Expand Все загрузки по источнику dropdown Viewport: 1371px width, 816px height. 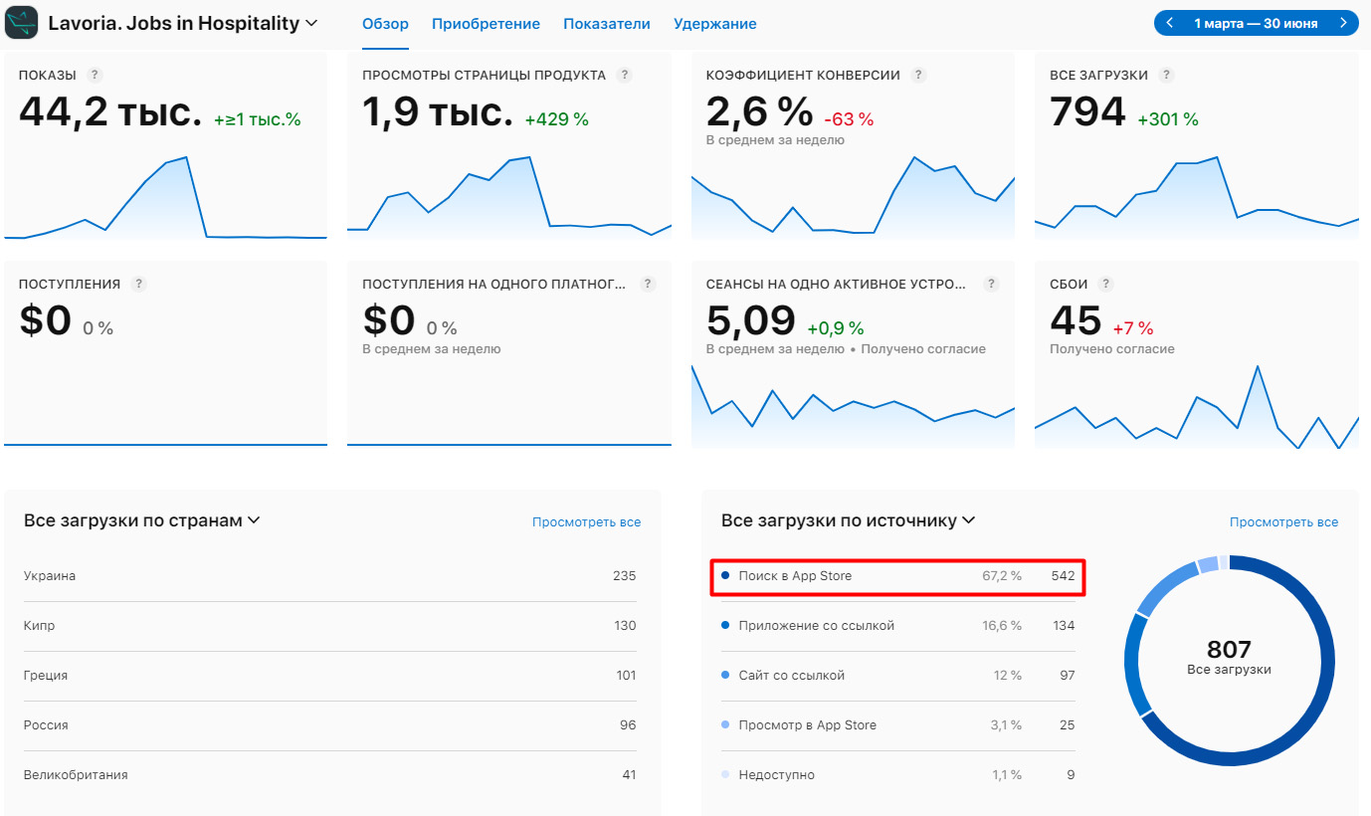tap(969, 520)
